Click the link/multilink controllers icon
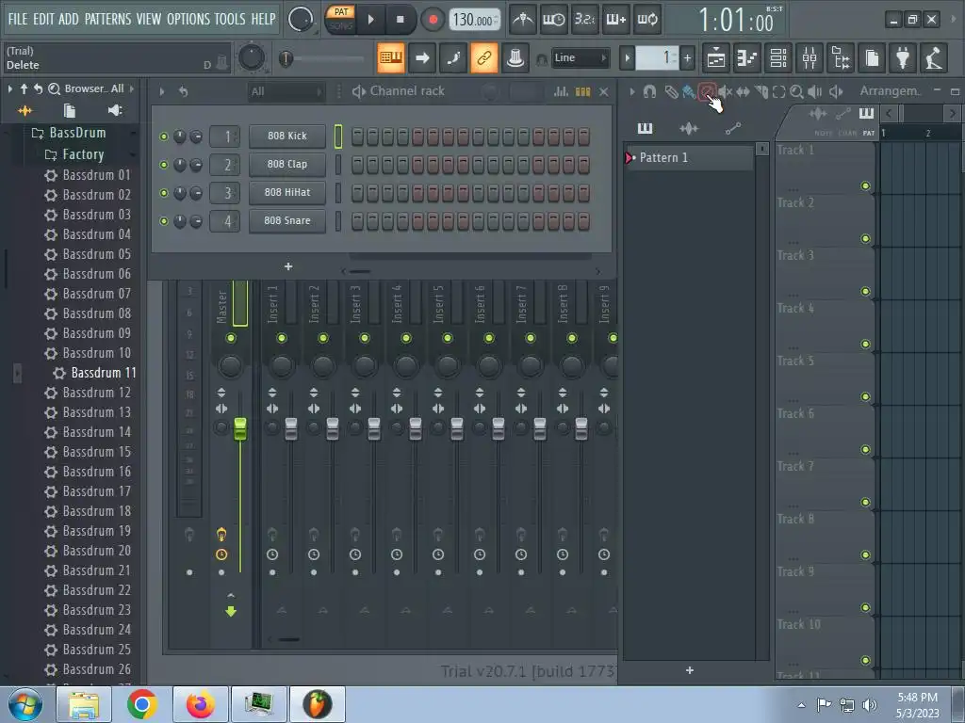The height and width of the screenshot is (723, 965). (x=484, y=57)
